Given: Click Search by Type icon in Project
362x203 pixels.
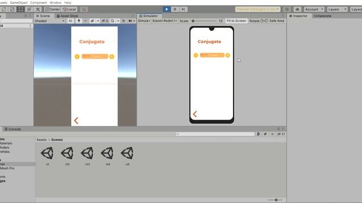Looking at the screenshot, I should [258, 134].
